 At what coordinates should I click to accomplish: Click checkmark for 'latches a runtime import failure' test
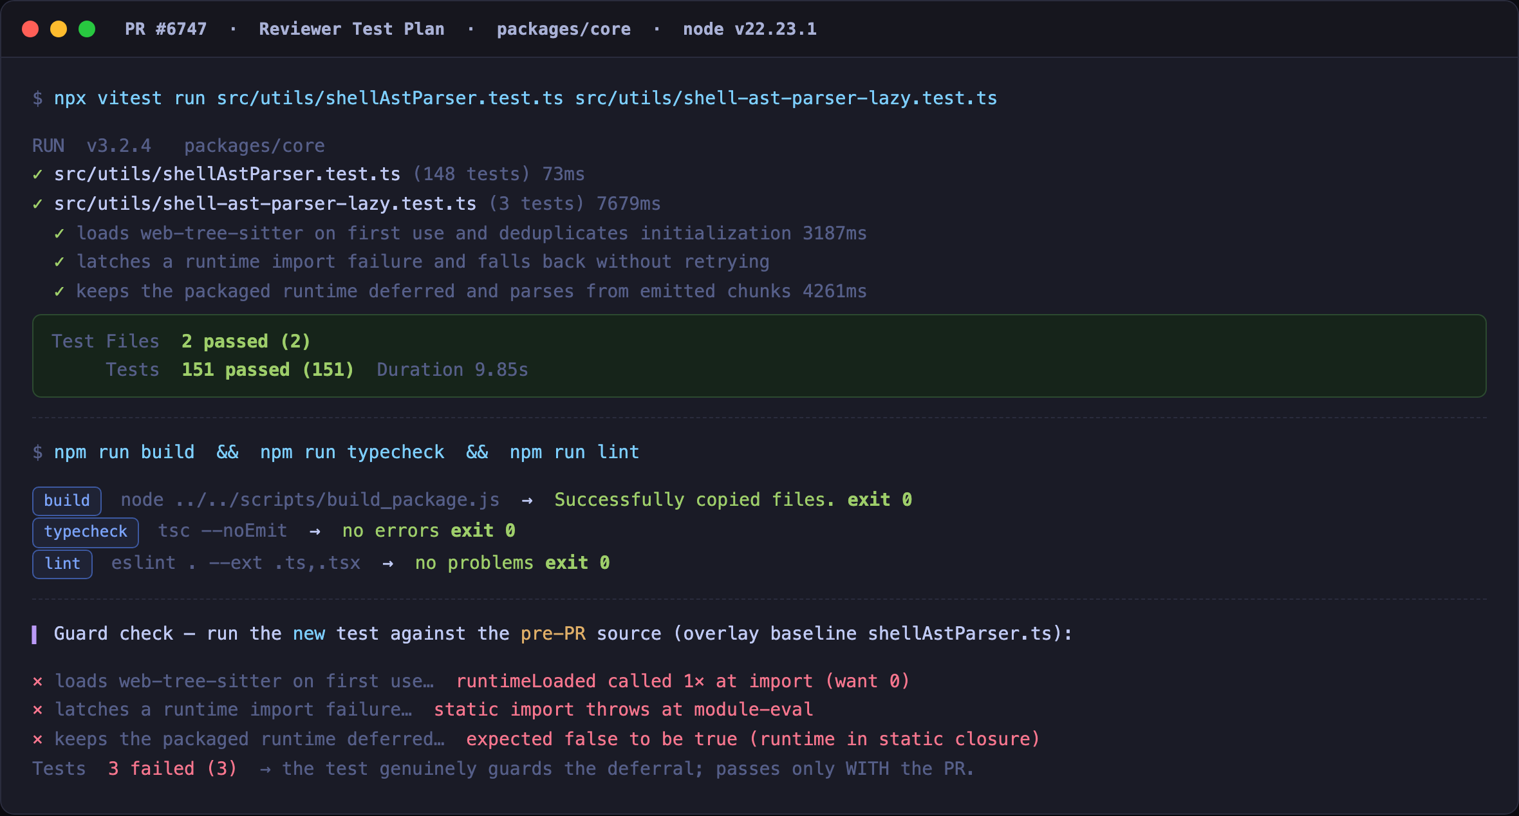(60, 262)
